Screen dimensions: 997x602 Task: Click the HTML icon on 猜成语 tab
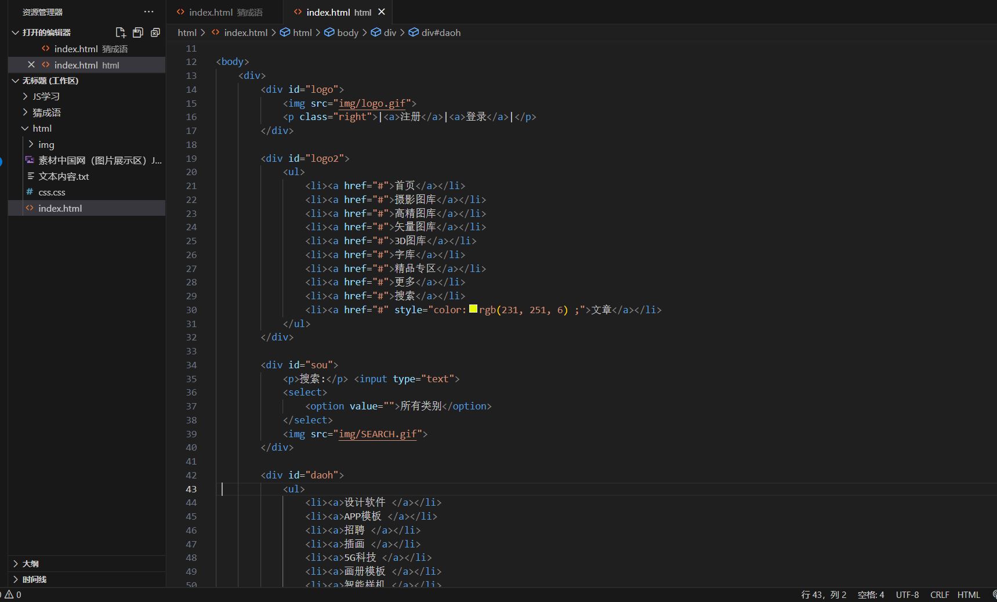tap(181, 12)
